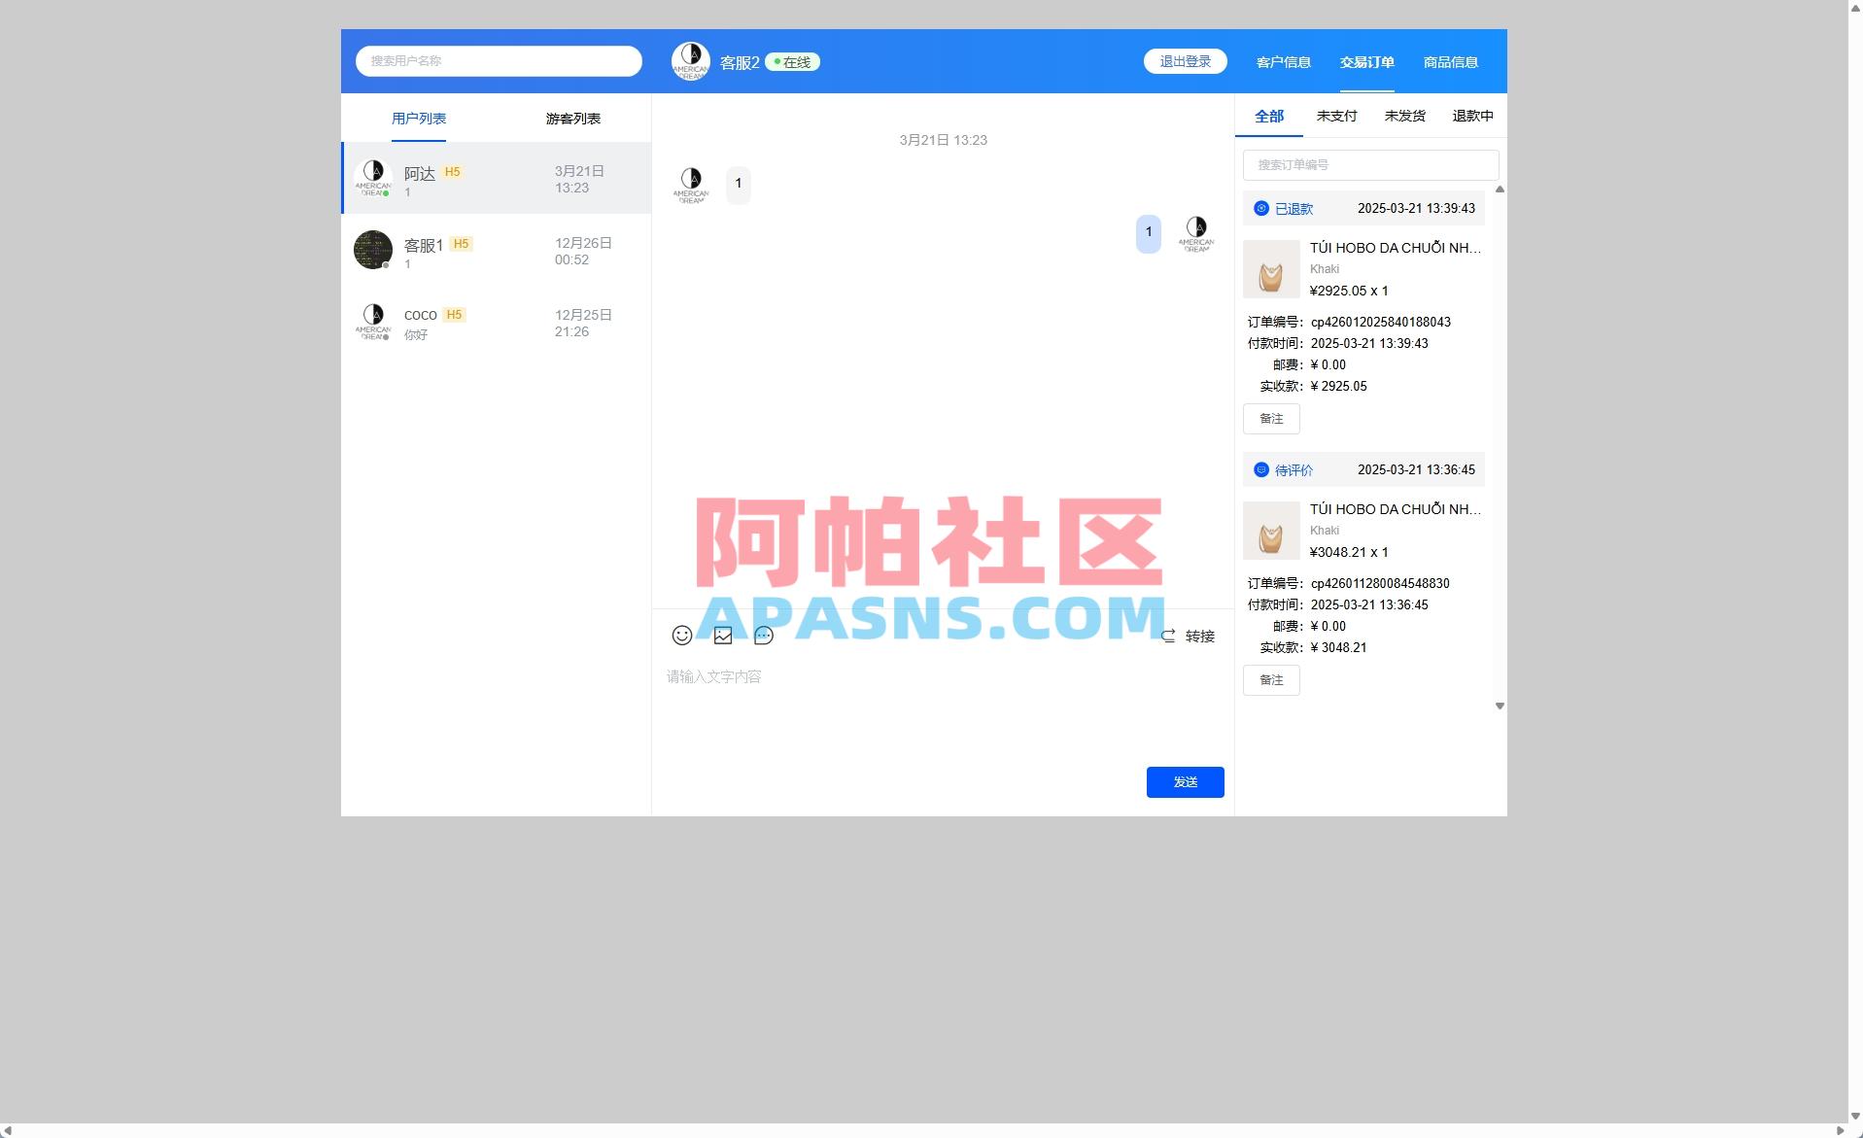This screenshot has width=1863, height=1138.
Task: Click the 转接 transfer icon
Action: tap(1168, 636)
